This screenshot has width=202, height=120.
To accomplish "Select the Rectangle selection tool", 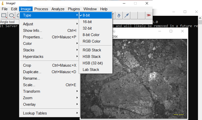I will click(4, 16).
